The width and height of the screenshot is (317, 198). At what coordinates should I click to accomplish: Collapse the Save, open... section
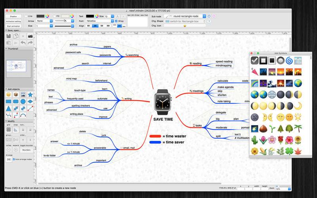[6, 30]
